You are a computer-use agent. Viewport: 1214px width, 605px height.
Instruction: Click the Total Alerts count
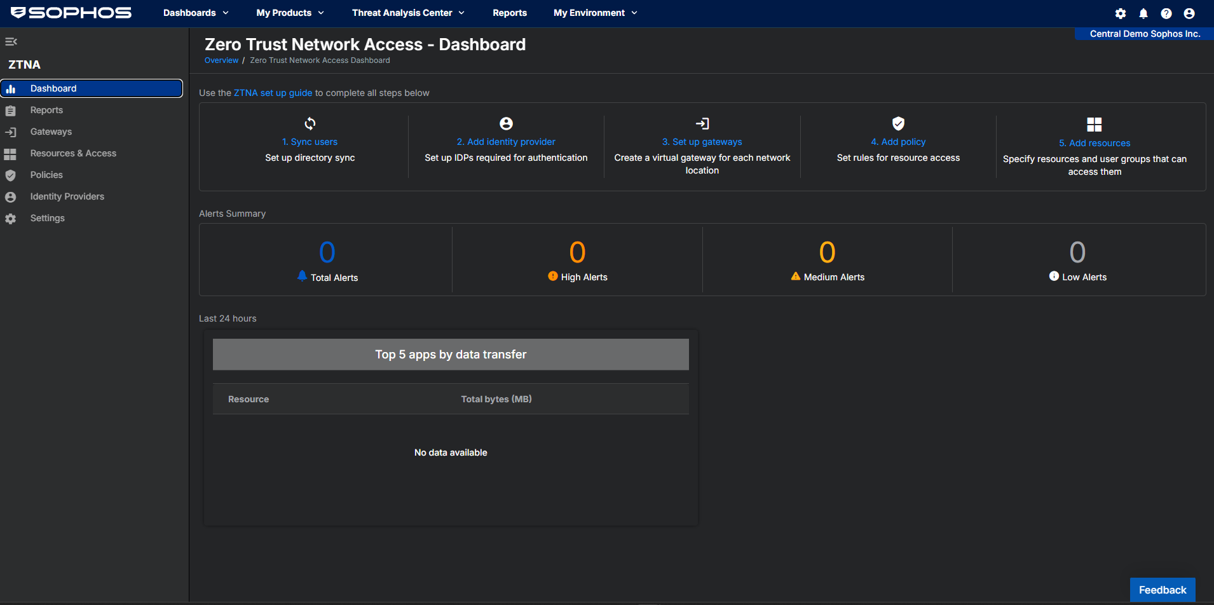pos(327,252)
